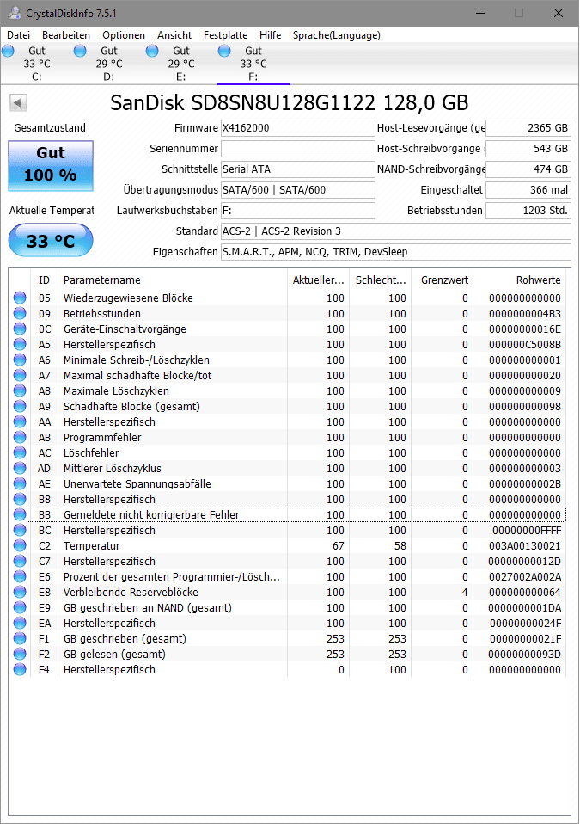Click status icon of Geräte-Einschaltvorgänge row
This screenshot has height=824, width=580.
(20, 329)
